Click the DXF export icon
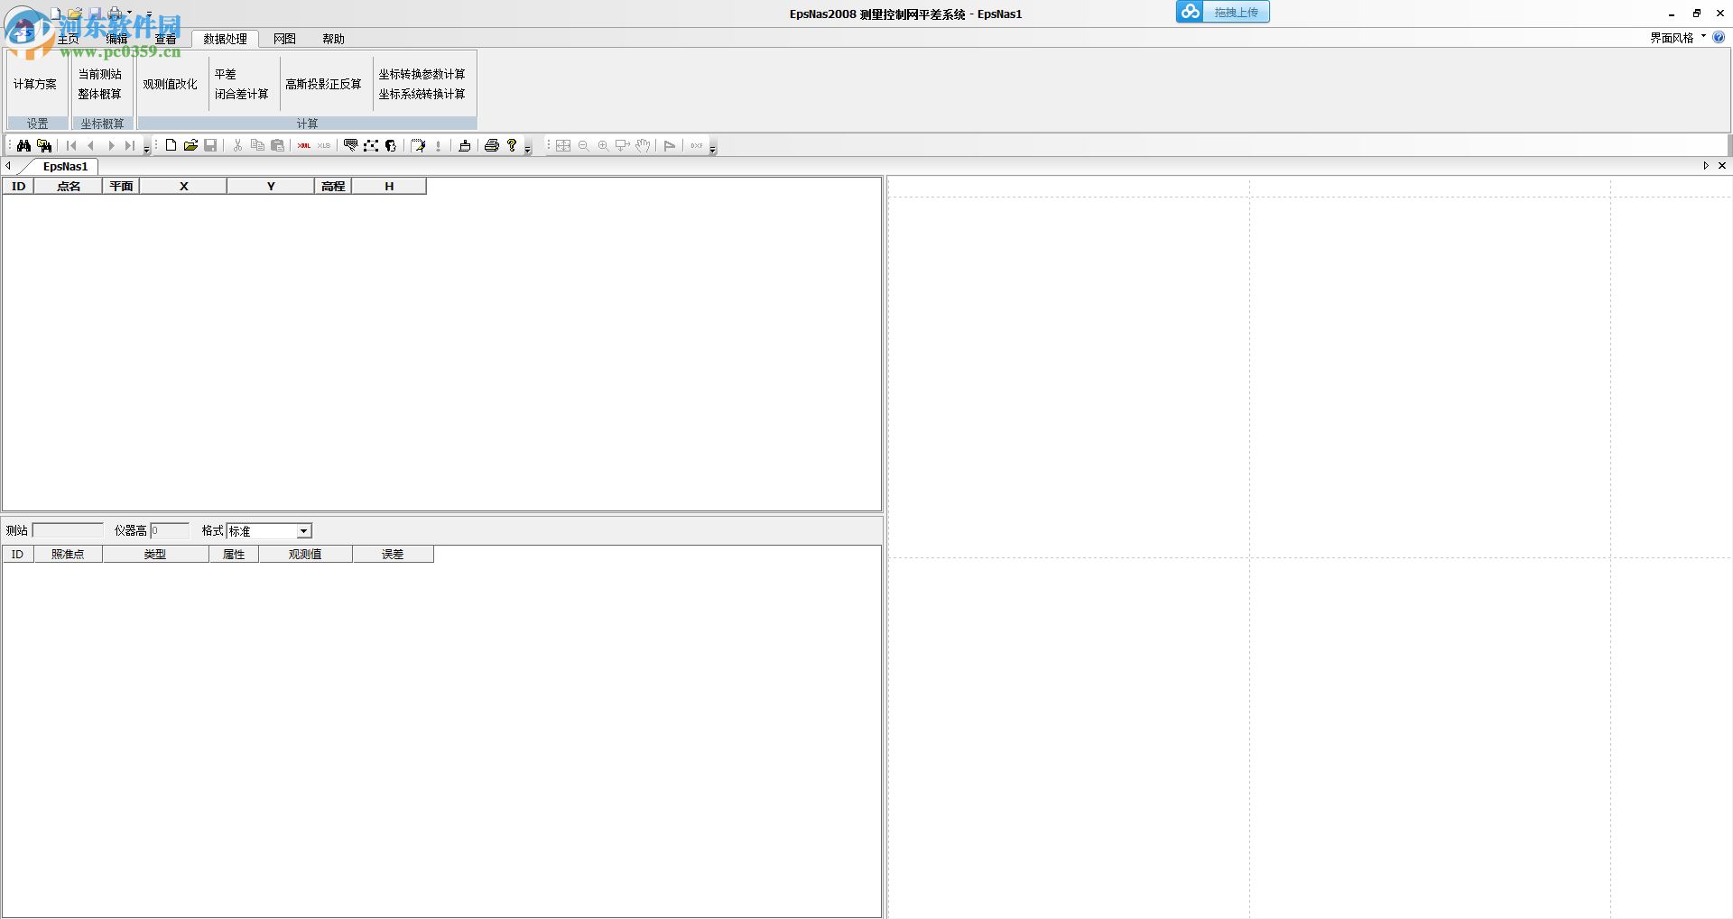 pos(697,145)
